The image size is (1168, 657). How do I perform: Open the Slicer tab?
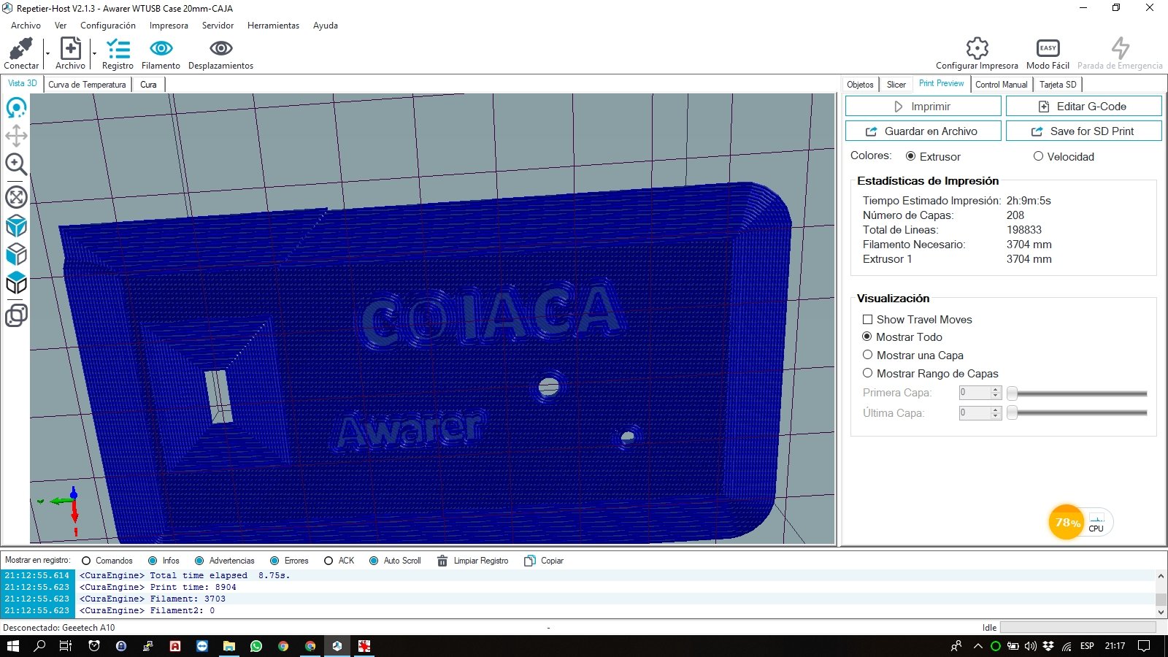click(x=896, y=85)
